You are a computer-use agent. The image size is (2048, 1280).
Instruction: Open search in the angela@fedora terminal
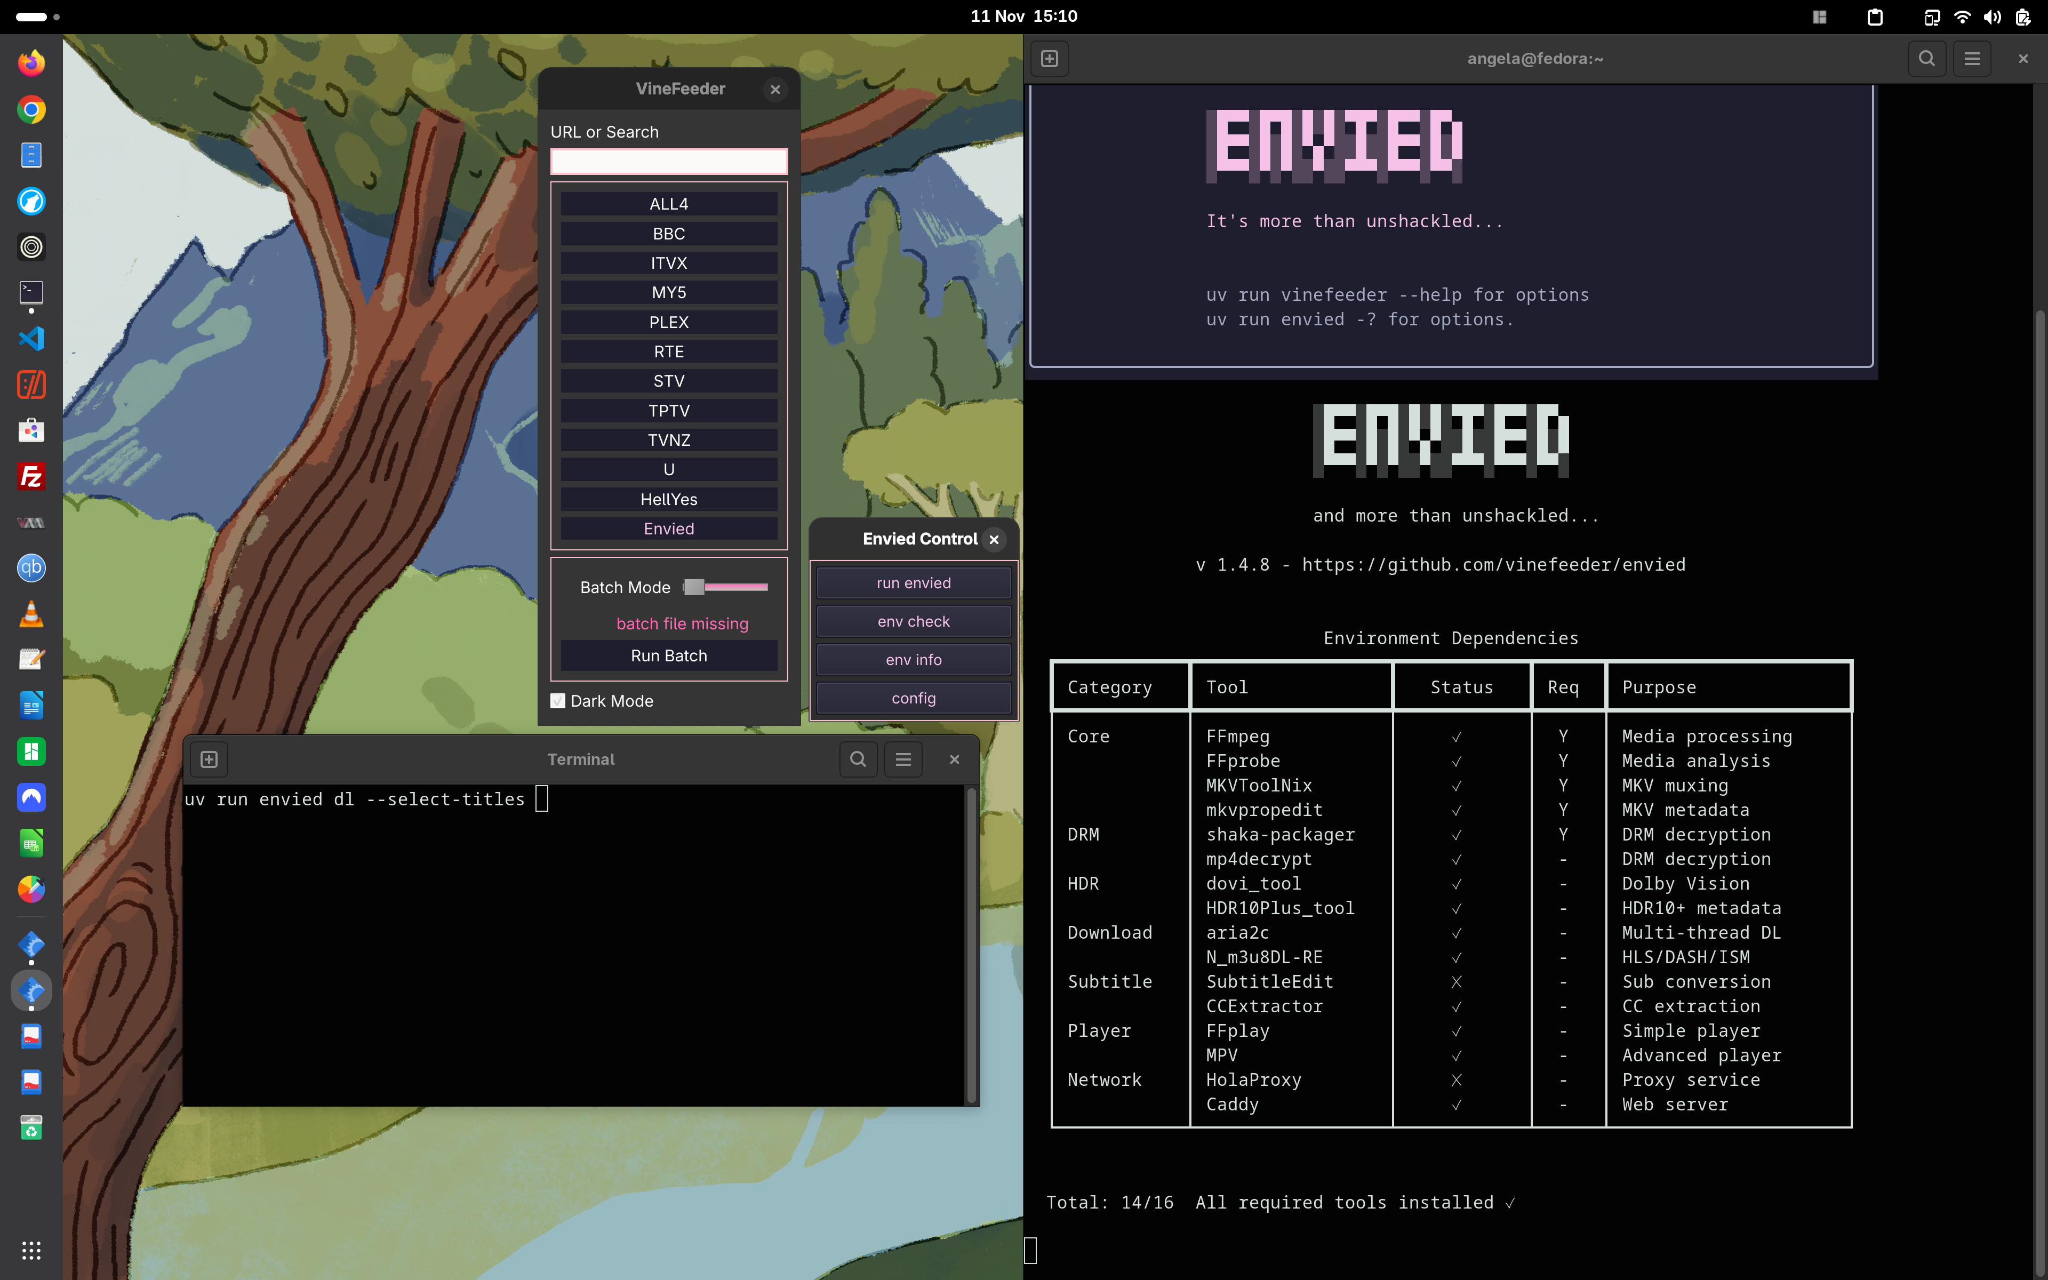[1926, 59]
